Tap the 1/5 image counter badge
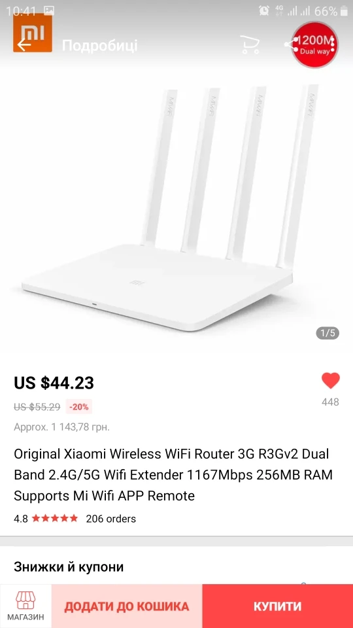353x628 pixels. [328, 333]
